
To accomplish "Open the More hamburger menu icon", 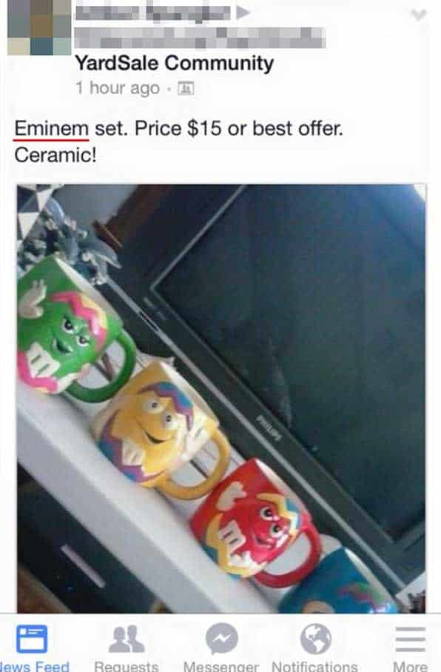I will pyautogui.click(x=410, y=639).
